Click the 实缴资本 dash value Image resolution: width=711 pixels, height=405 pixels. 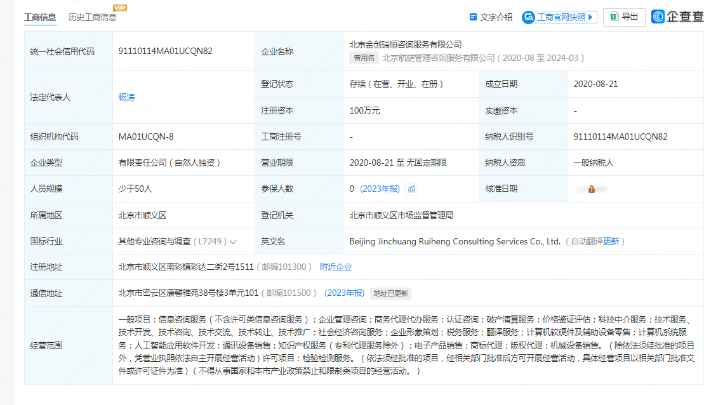(575, 110)
